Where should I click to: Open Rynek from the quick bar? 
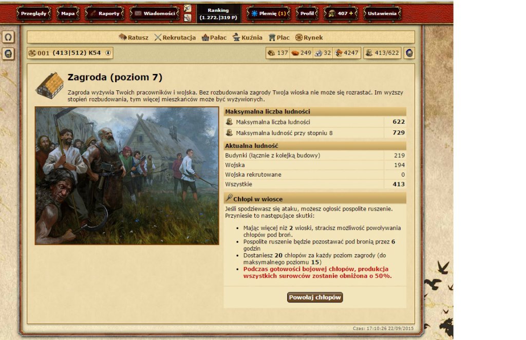tap(309, 37)
